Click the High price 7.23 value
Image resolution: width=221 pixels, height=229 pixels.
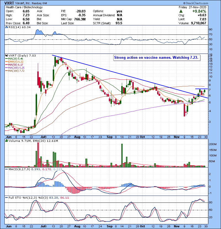pos(26,15)
